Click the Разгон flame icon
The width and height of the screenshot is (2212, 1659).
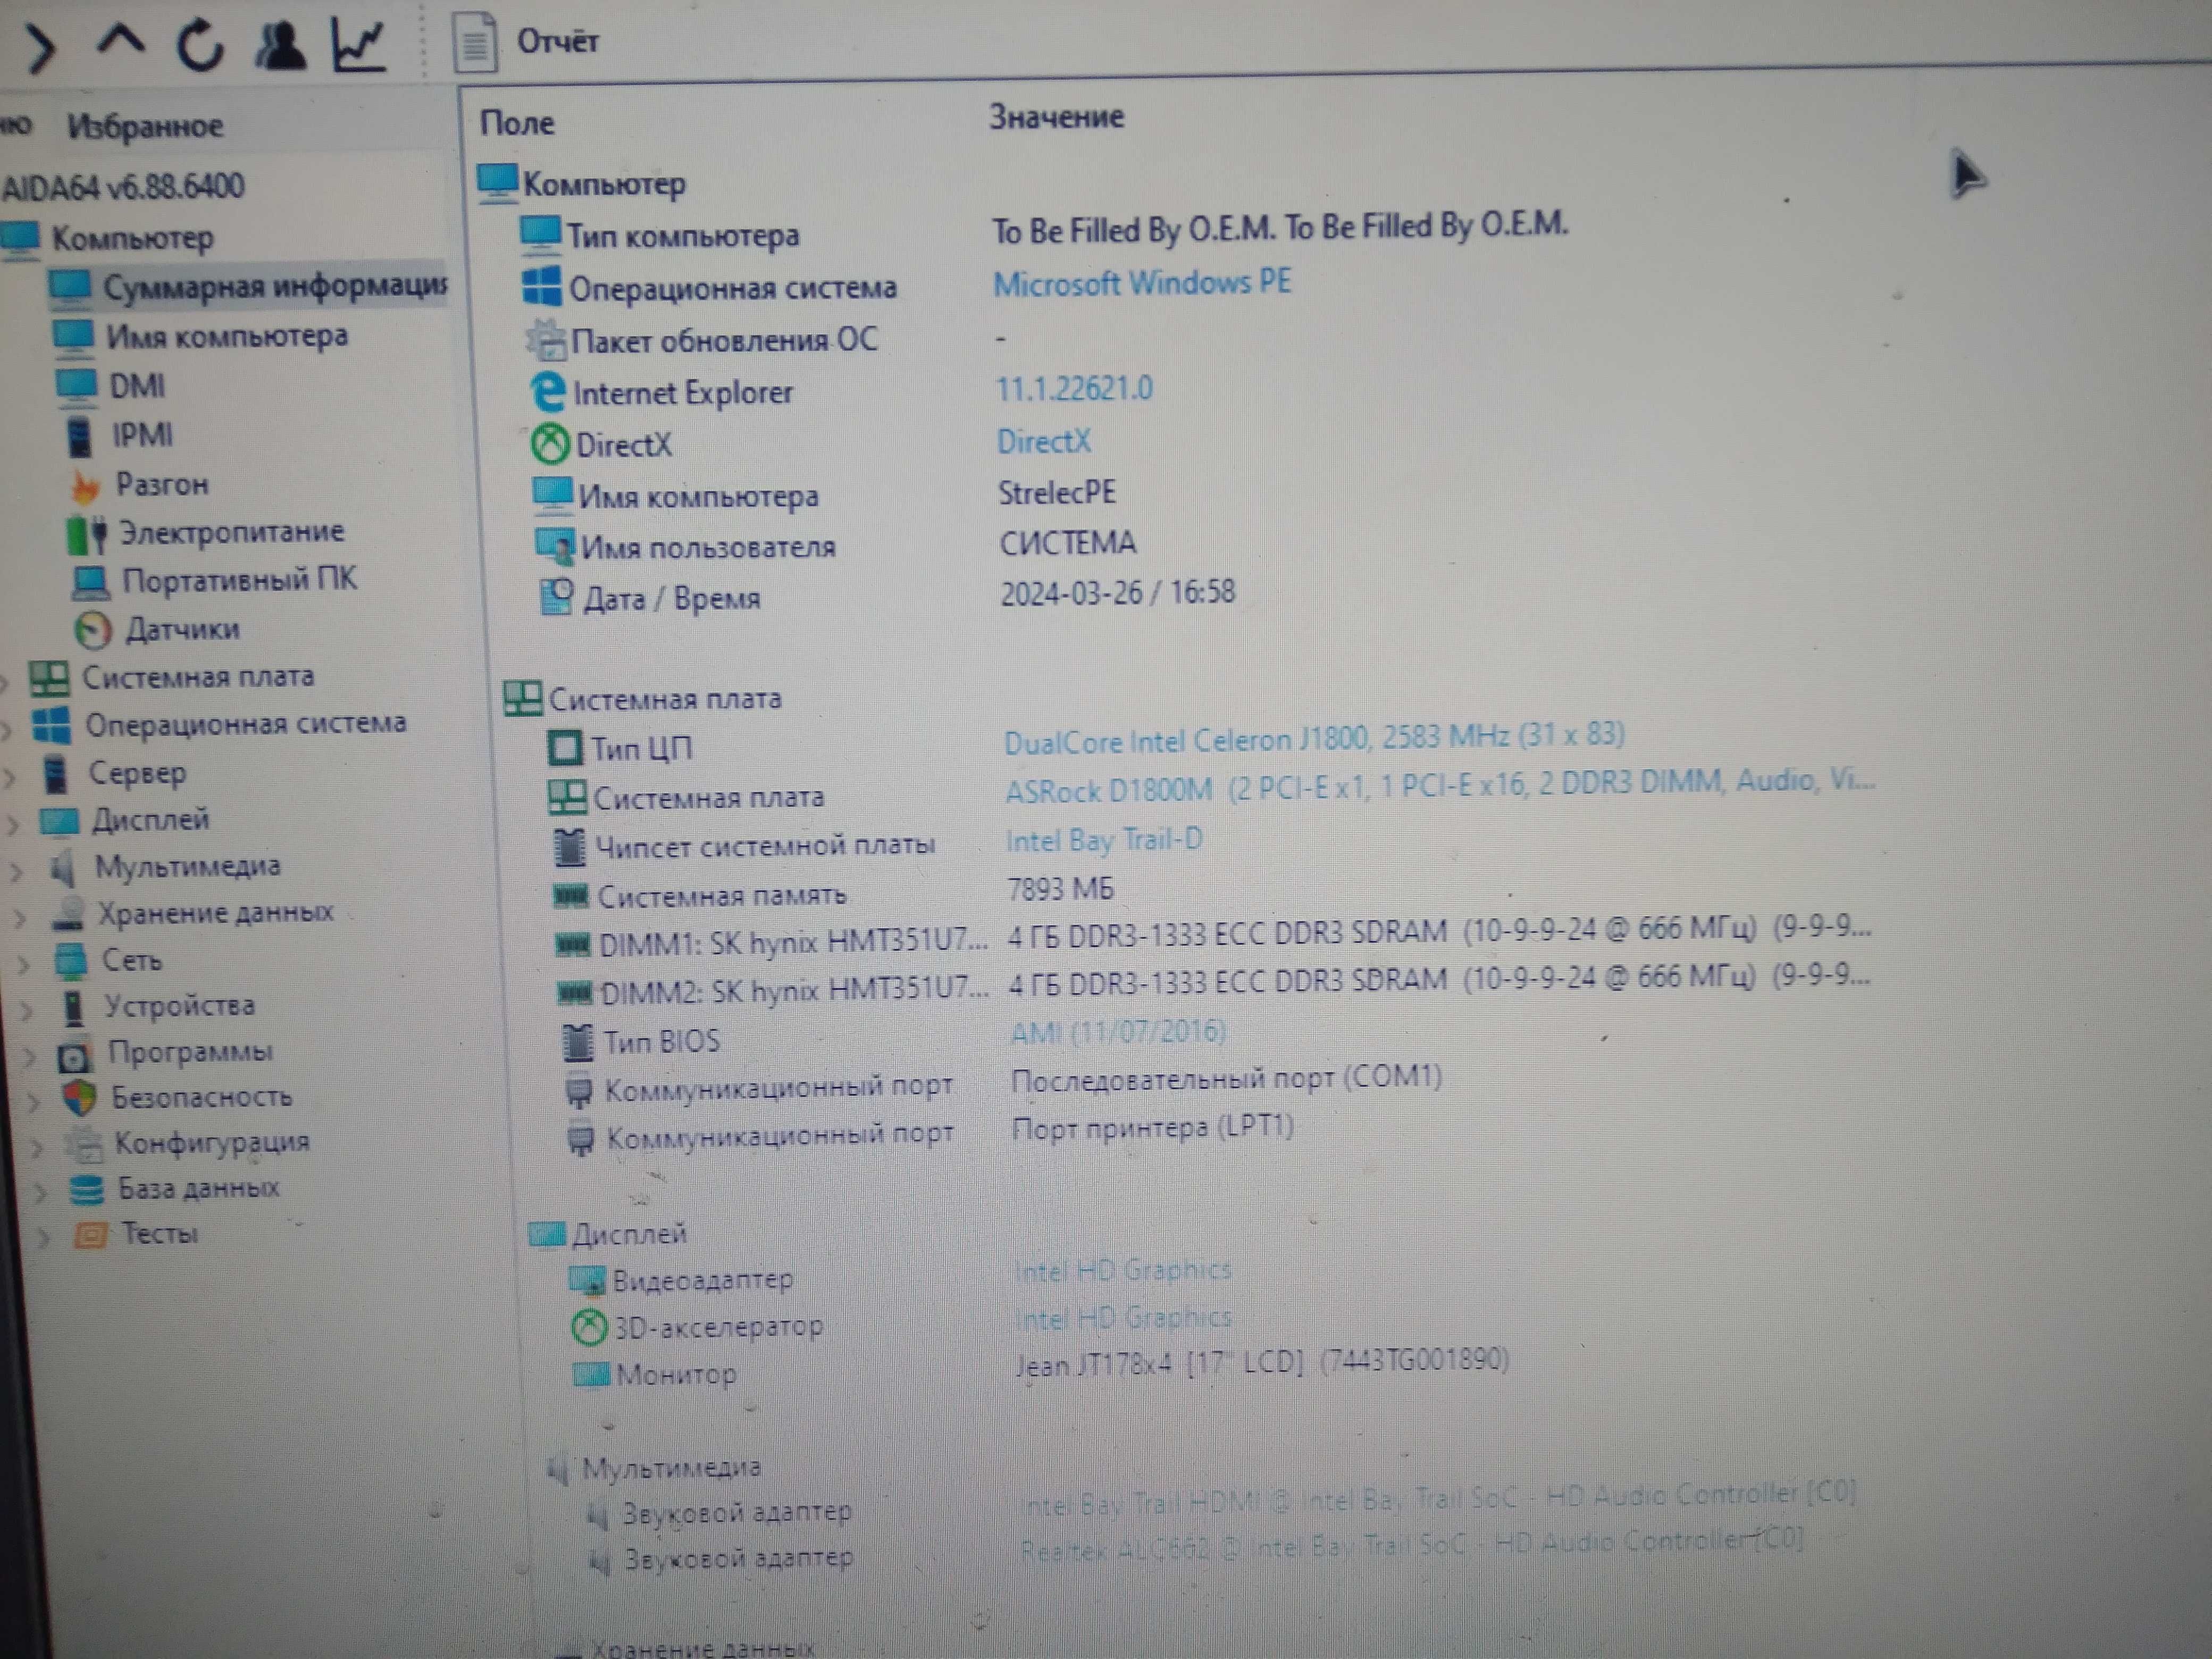pos(86,486)
